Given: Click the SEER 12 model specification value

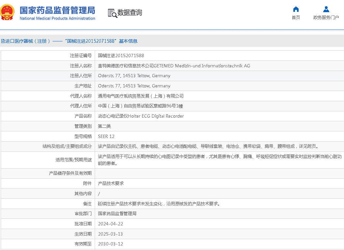Looking at the screenshot, I should 106,136.
